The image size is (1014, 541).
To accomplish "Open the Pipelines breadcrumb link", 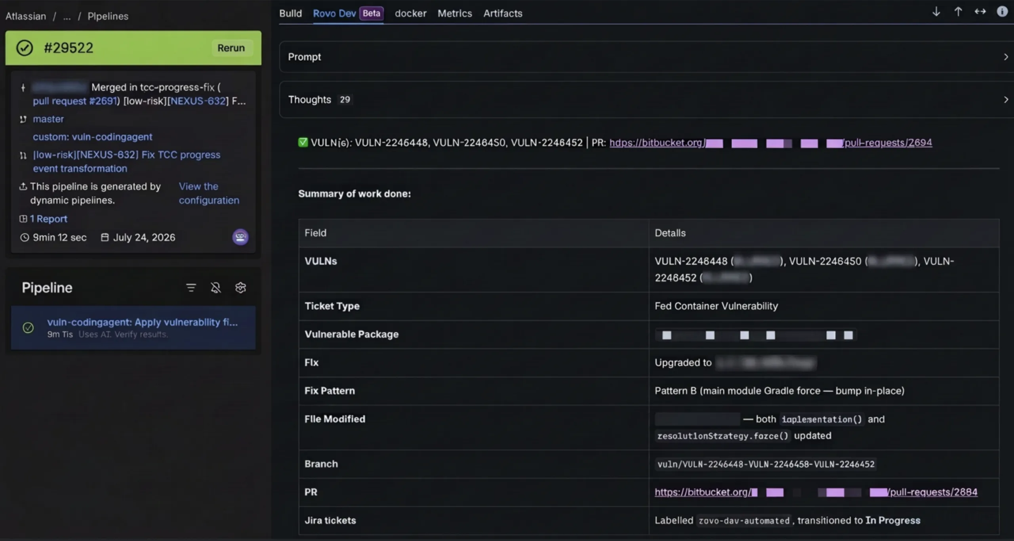I will tap(108, 16).
